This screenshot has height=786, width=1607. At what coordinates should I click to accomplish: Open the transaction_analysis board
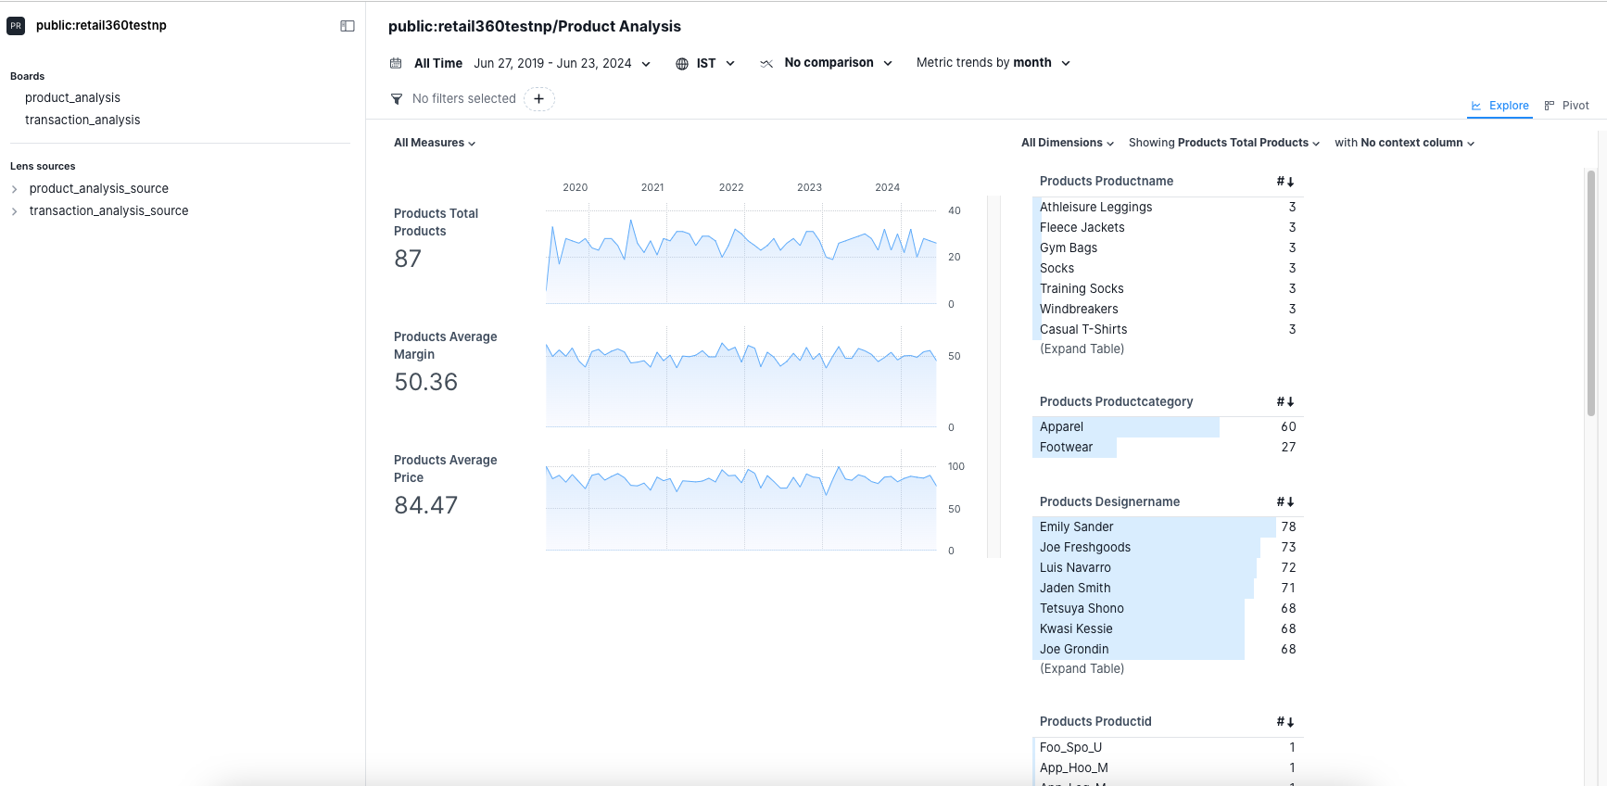82,120
